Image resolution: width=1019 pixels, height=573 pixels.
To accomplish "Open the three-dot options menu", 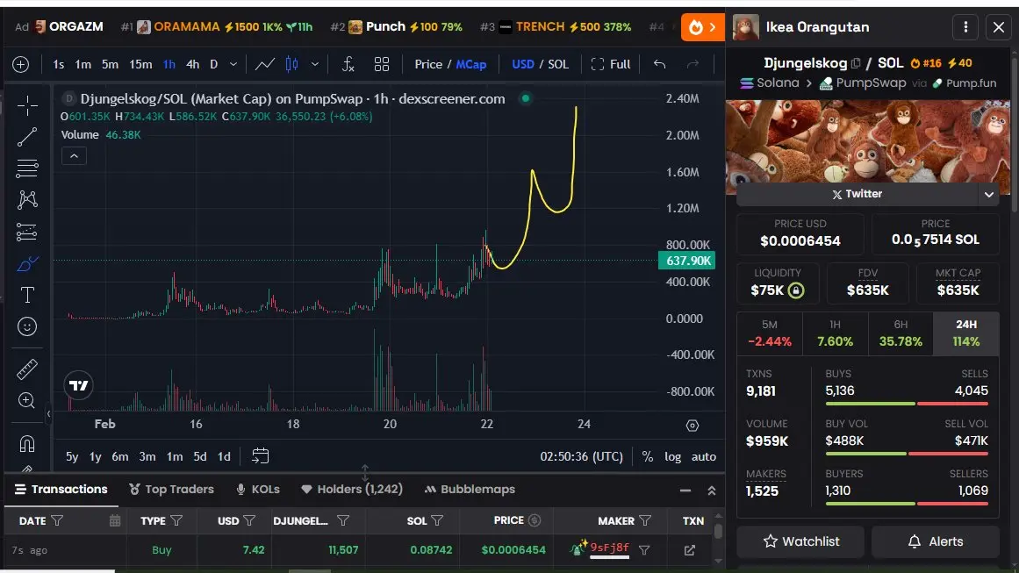I will 965,26.
